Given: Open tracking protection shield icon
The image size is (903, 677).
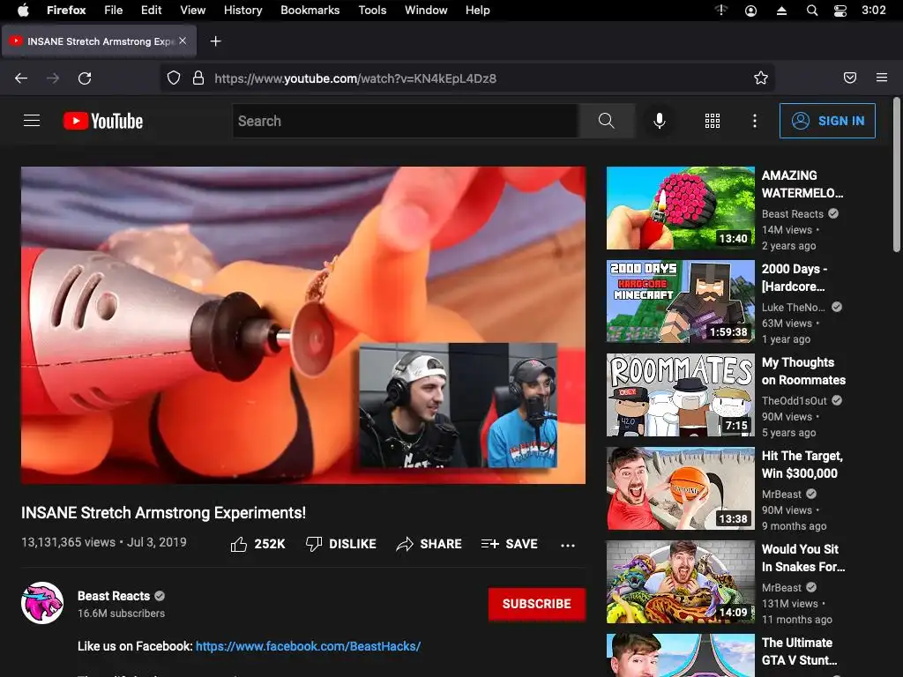Looking at the screenshot, I should pos(174,78).
